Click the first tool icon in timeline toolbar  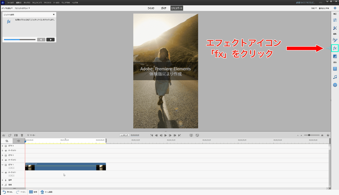tap(4, 135)
